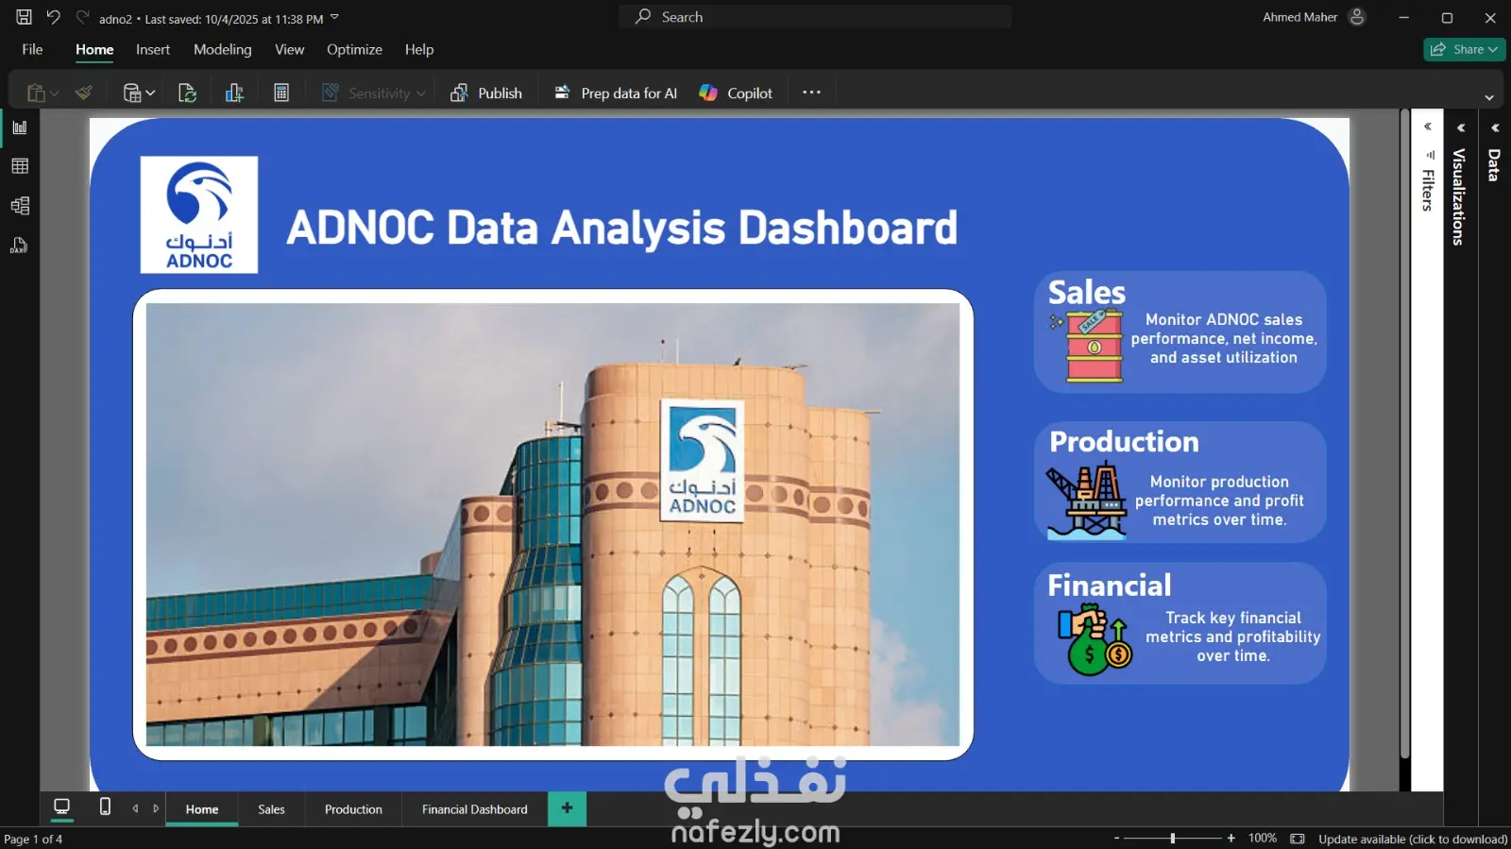Open the Sensitivity dropdown
This screenshot has height=849, width=1511.
click(x=374, y=93)
